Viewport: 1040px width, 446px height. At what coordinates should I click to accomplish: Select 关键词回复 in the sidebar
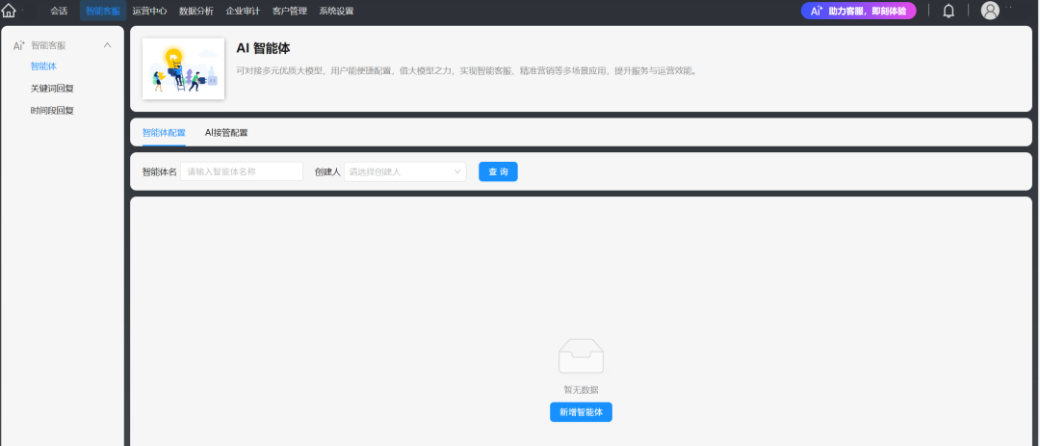(x=52, y=89)
